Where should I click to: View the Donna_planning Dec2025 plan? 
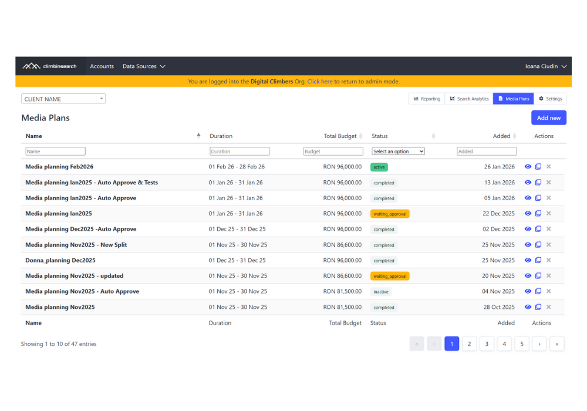pos(528,260)
